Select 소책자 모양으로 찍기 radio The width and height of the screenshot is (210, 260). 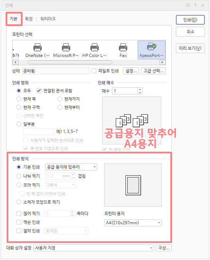click(x=19, y=202)
